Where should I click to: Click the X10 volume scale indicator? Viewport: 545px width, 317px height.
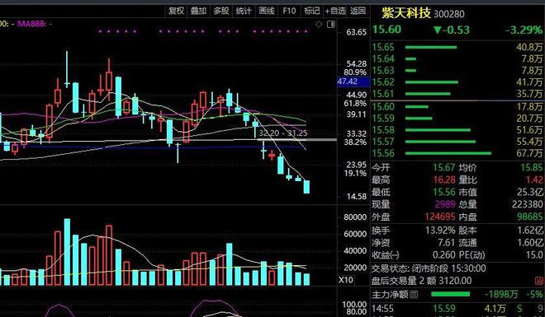coord(345,280)
